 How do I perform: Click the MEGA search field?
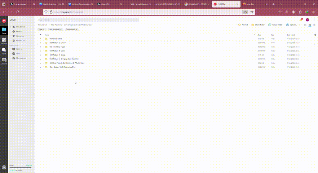click(89, 20)
